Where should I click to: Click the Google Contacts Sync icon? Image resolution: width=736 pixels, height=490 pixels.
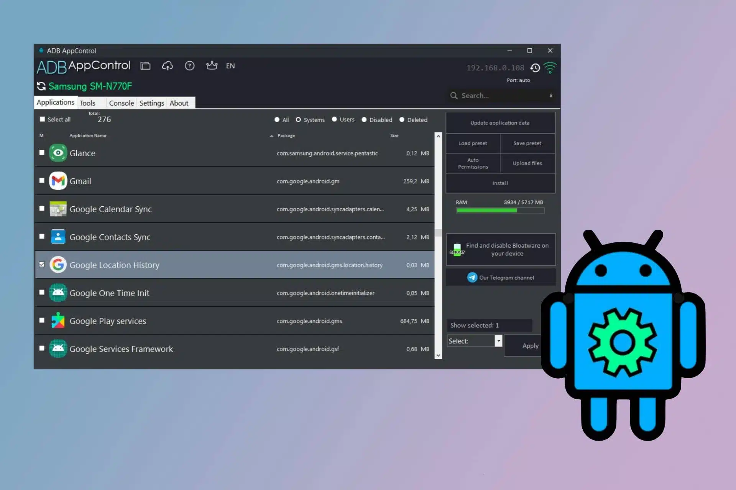click(58, 237)
